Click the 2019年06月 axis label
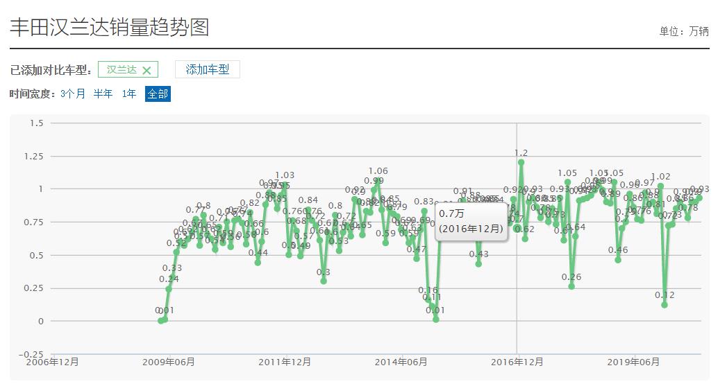Screen dimensions: 727x386 click(633, 362)
